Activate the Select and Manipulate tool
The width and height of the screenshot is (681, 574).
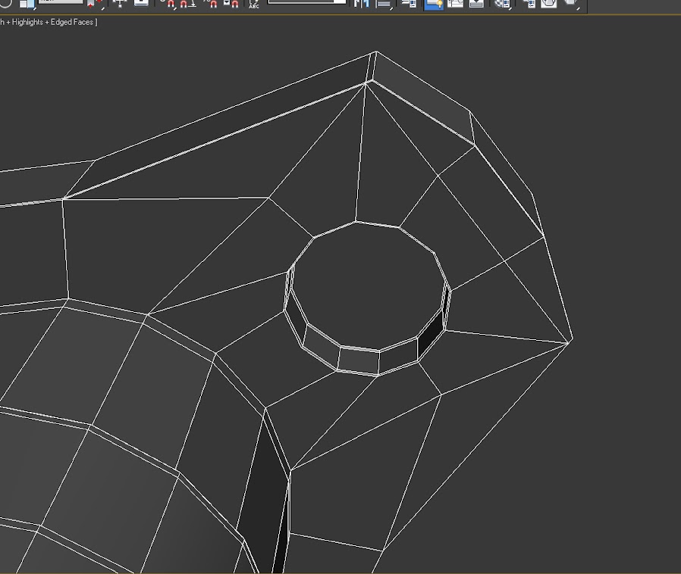[120, 4]
